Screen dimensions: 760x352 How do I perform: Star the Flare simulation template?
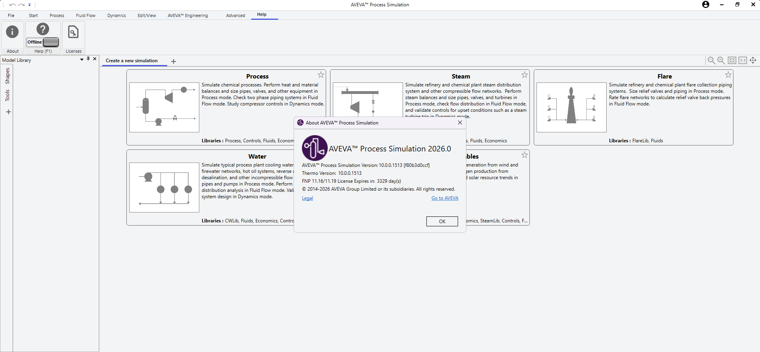click(x=728, y=75)
